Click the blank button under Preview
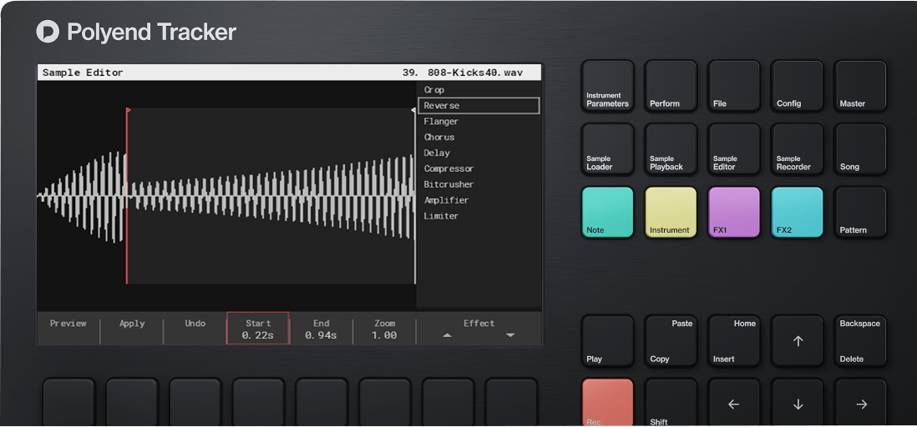The image size is (917, 427). 68,403
